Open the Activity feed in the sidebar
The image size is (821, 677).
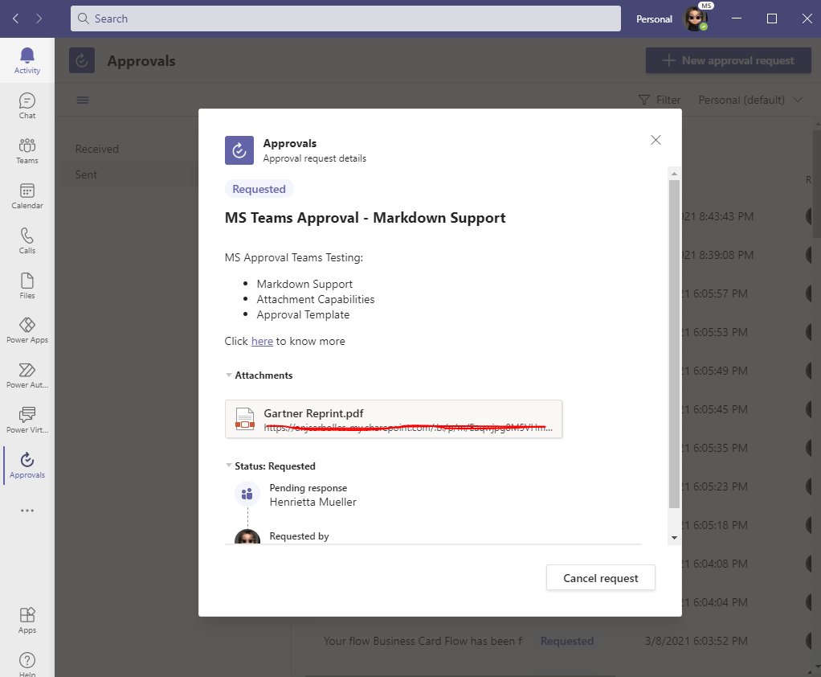pos(27,60)
